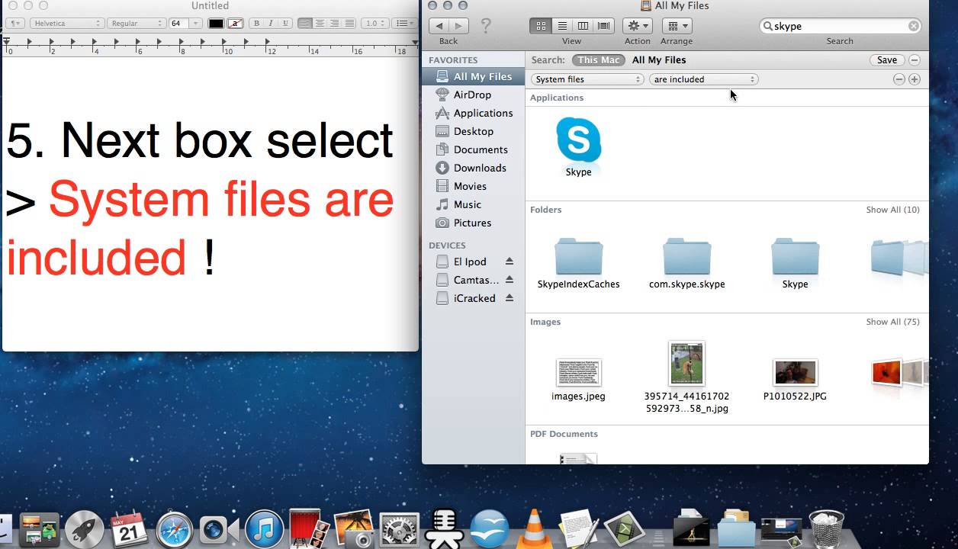The height and width of the screenshot is (549, 958).
Task: Click Show All for Images
Action: pos(892,322)
